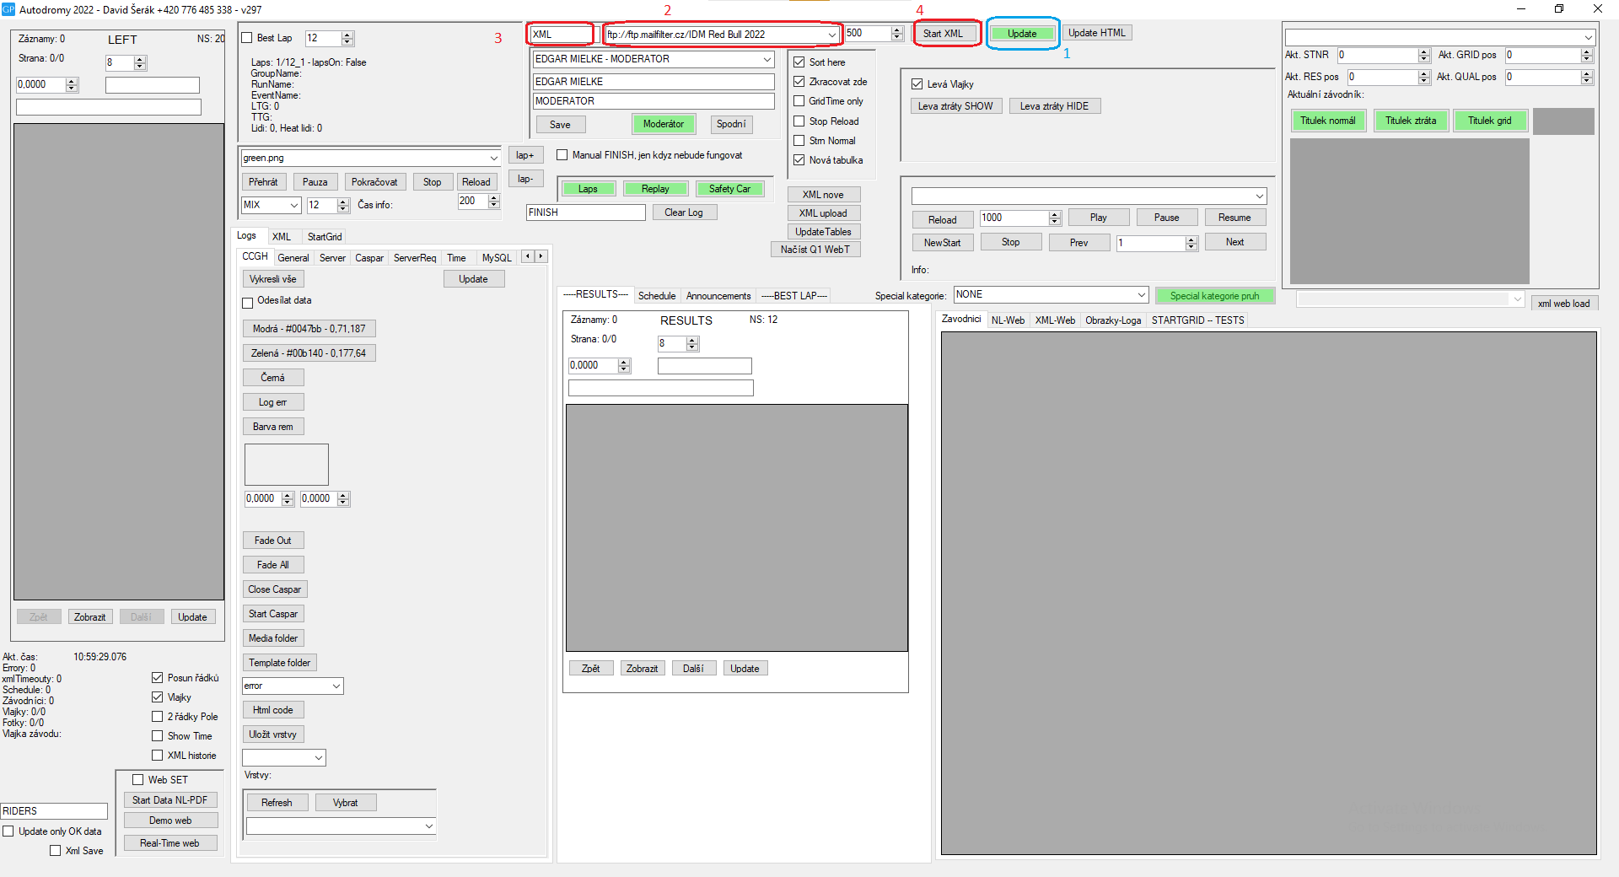Click Načíst Q1 WebT button

[x=815, y=250]
